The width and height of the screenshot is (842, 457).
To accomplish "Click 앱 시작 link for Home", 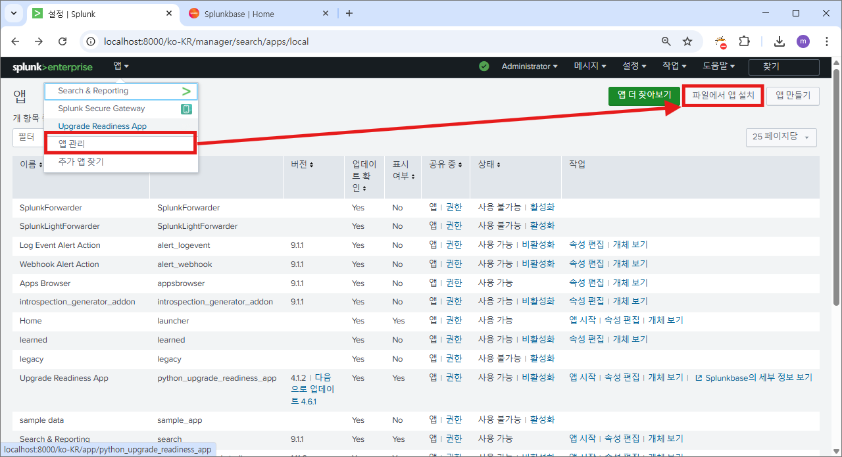I will click(x=582, y=320).
